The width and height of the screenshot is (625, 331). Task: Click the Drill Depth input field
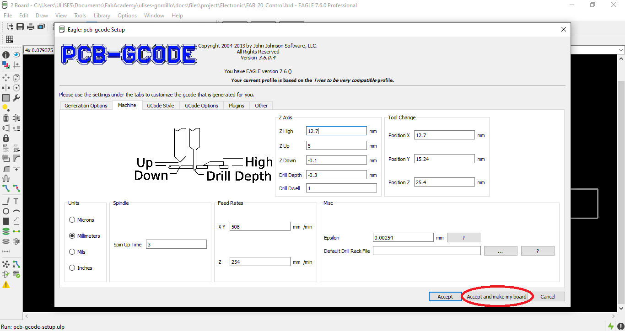(336, 175)
